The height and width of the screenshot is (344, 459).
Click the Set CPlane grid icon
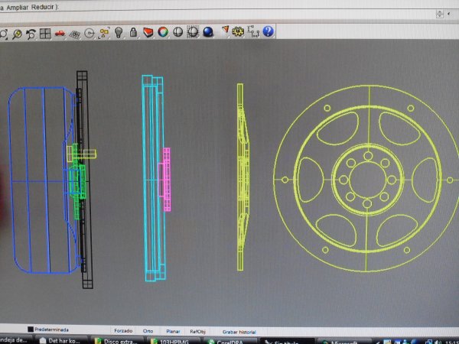75,34
